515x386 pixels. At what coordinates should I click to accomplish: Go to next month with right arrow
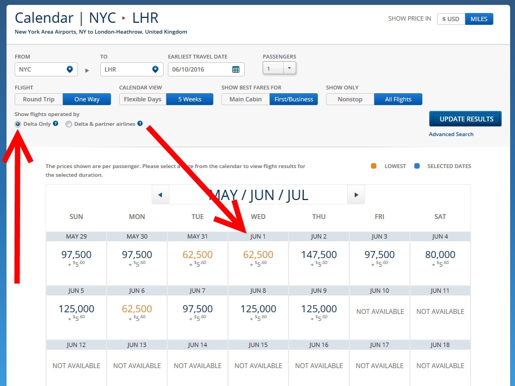pyautogui.click(x=355, y=194)
